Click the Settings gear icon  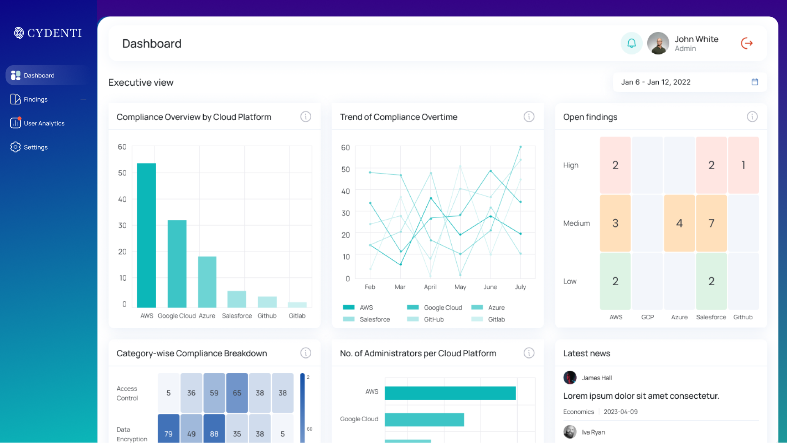pos(16,147)
